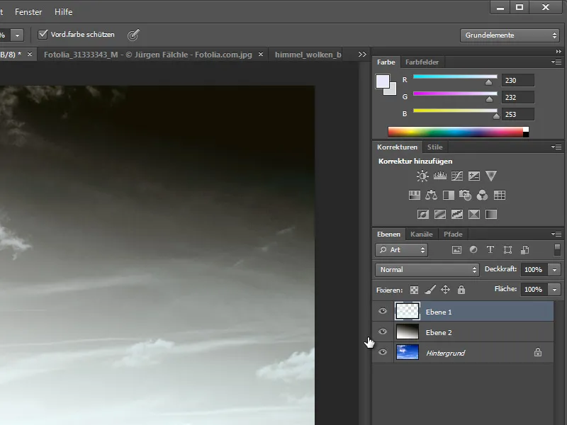The image size is (567, 425).
Task: Open the Fenster menu
Action: pos(28,12)
